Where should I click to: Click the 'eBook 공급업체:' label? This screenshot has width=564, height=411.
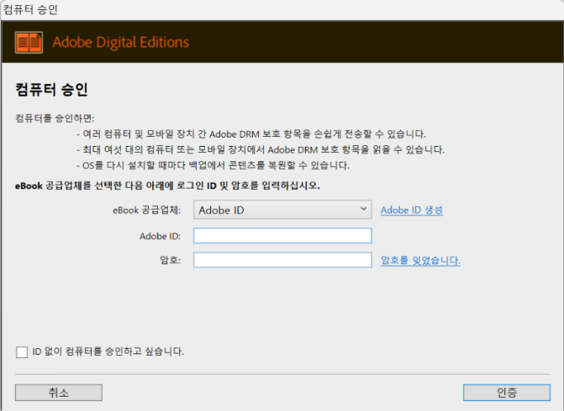(147, 210)
